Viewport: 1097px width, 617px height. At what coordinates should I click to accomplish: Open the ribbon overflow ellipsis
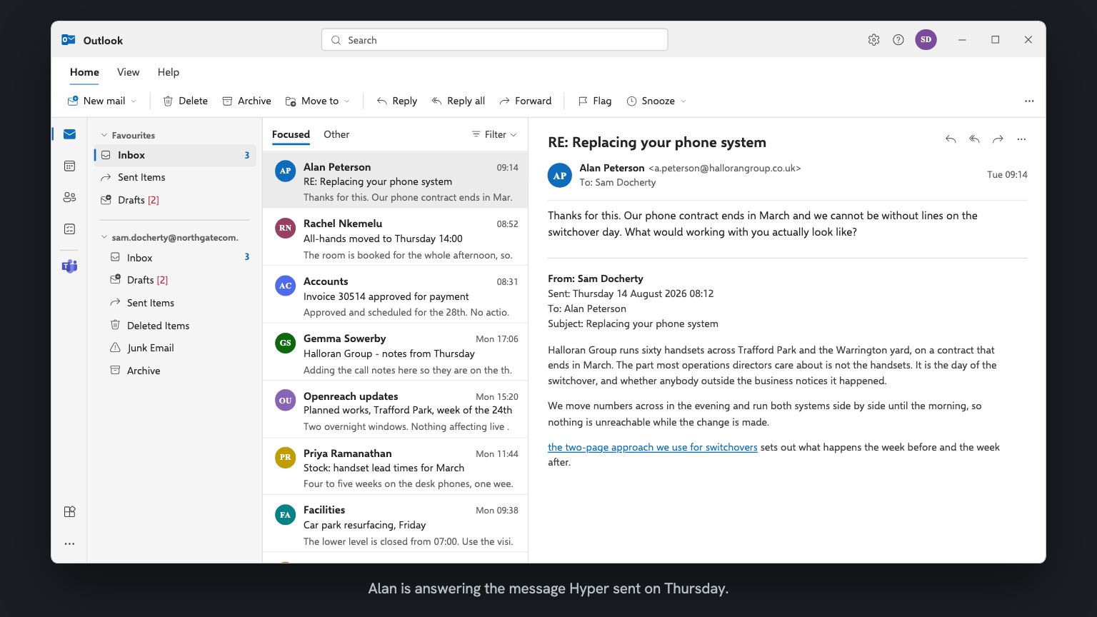[x=1029, y=101]
